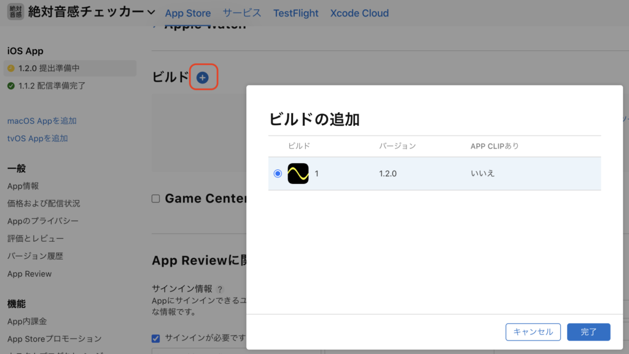The height and width of the screenshot is (354, 629).
Task: Expand the 絶対音感チェッカー app dropdown chevron
Action: click(151, 12)
